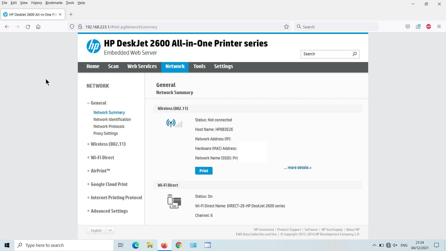Click the network globe tray icon
Screen dimensions: 446x251
[389, 245]
